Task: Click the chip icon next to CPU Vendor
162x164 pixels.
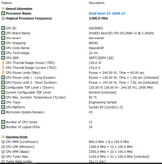Action: 3,38
